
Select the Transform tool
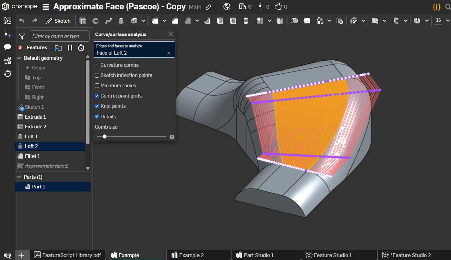(320, 21)
